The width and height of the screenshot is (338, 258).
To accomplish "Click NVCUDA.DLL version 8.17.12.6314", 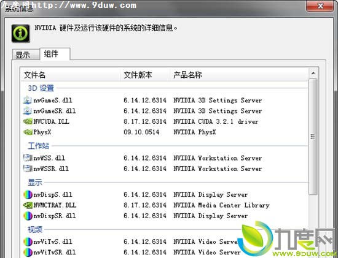I will point(145,121).
